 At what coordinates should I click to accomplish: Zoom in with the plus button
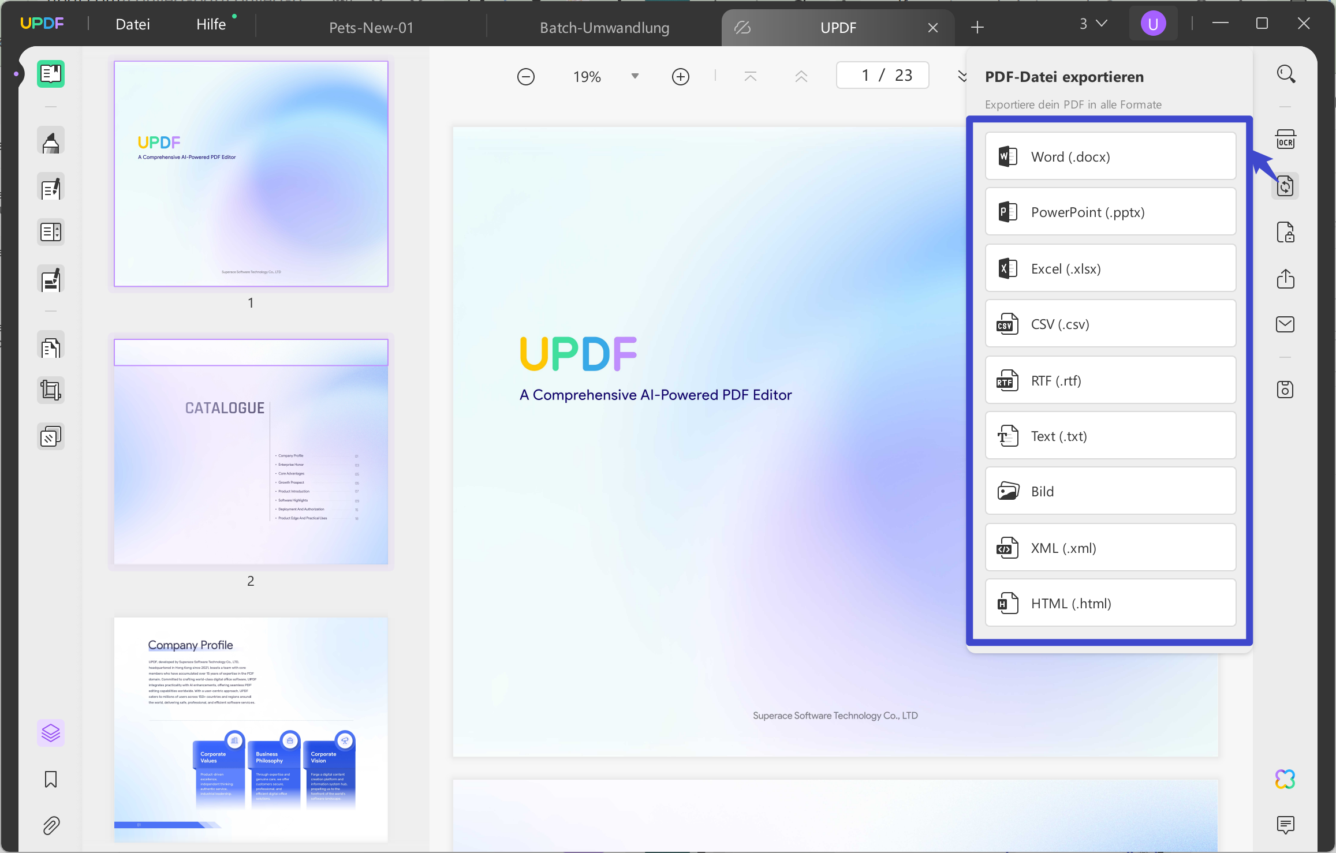click(681, 77)
